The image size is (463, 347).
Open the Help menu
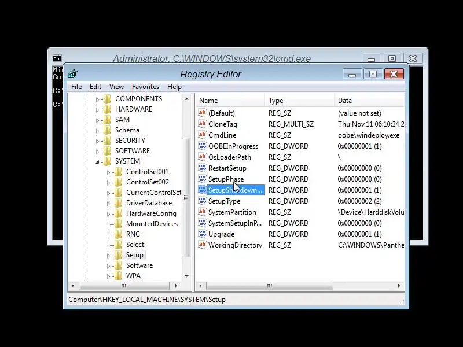(x=174, y=87)
